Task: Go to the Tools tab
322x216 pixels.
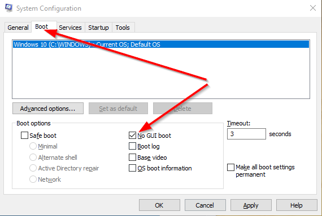Action: pos(123,28)
